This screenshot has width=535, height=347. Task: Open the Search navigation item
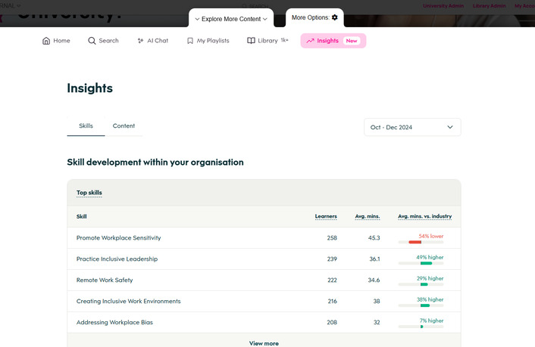click(x=103, y=41)
